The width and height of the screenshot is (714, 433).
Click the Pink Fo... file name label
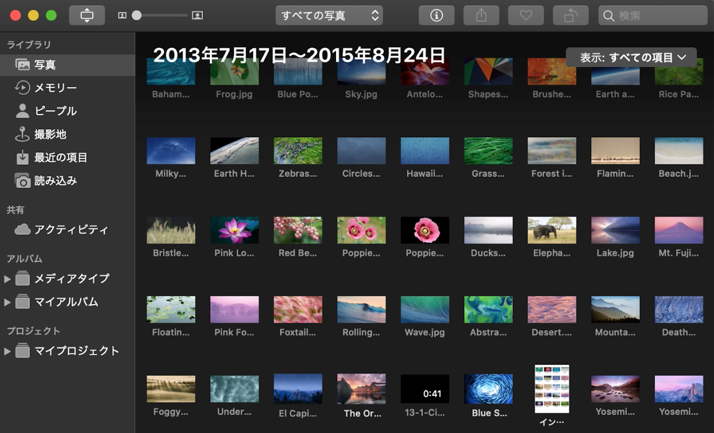pos(234,332)
